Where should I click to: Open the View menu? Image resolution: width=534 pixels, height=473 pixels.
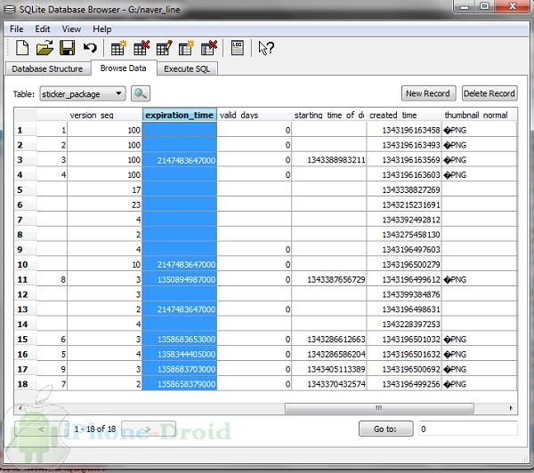(71, 29)
